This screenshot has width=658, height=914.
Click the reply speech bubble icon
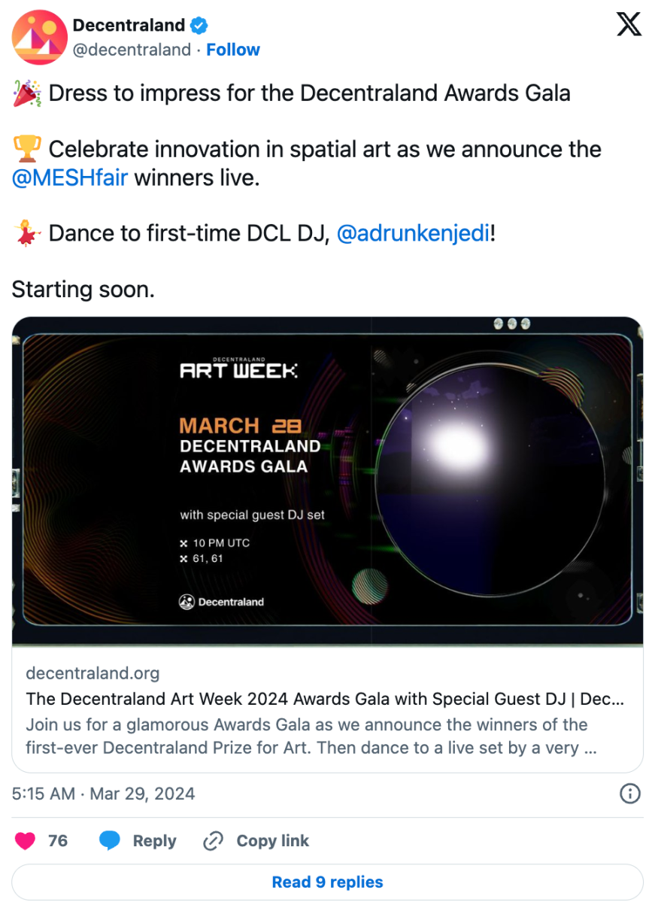[x=110, y=841]
